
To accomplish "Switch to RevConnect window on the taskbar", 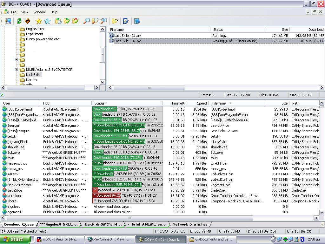I will click(x=110, y=239).
